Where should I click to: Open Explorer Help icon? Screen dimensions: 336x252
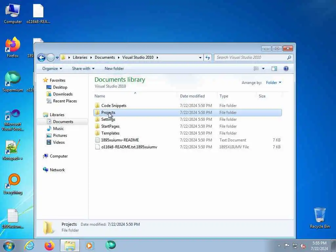click(286, 69)
